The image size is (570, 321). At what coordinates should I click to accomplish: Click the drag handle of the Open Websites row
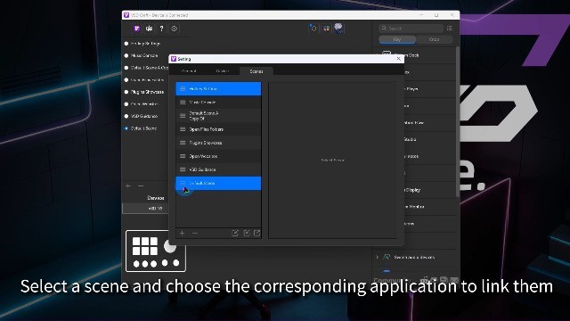[183, 156]
